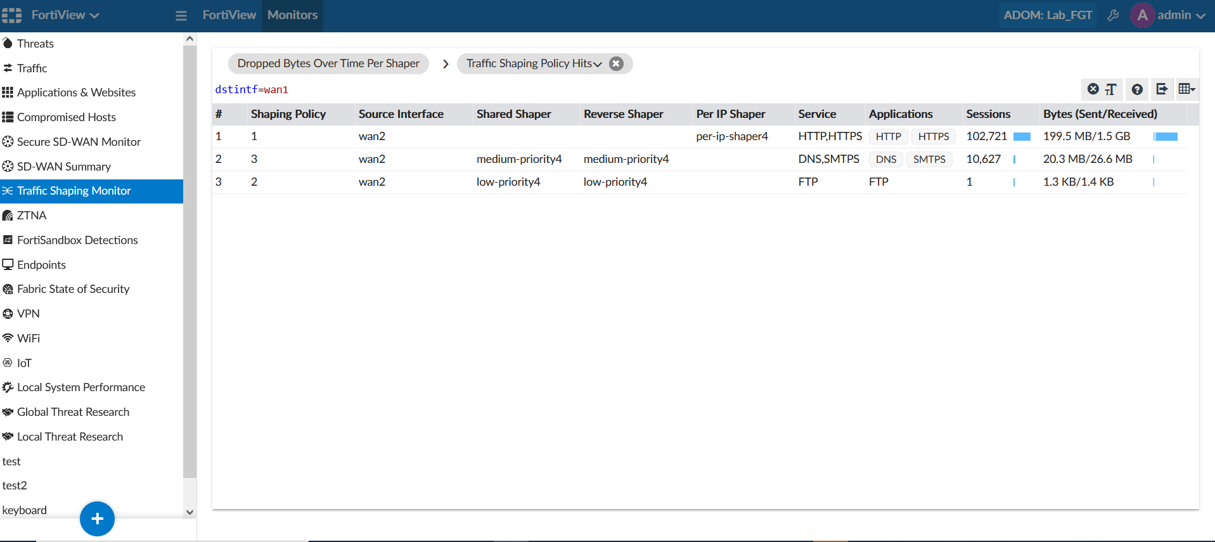Sort by the Shared Shaper column header
The width and height of the screenshot is (1215, 542).
[x=514, y=114]
